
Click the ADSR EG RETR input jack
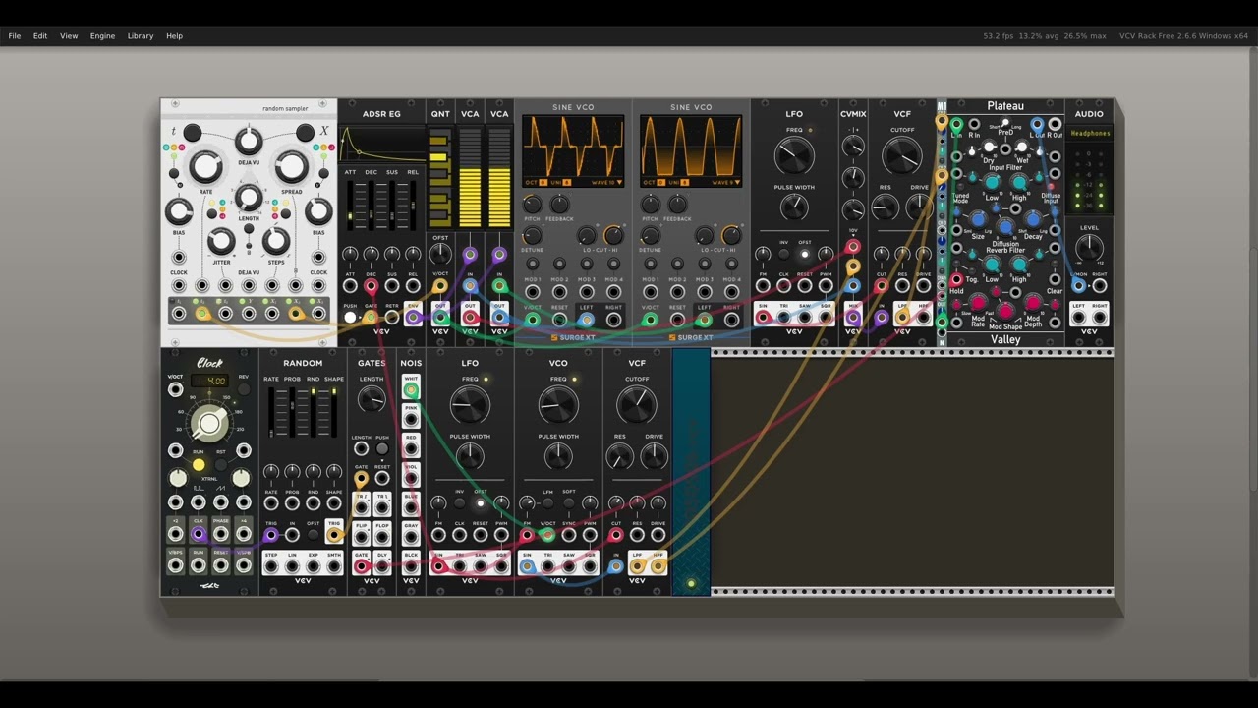(x=392, y=318)
